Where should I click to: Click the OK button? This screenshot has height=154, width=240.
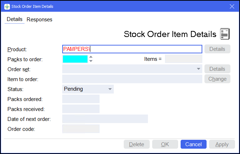pos(165,144)
